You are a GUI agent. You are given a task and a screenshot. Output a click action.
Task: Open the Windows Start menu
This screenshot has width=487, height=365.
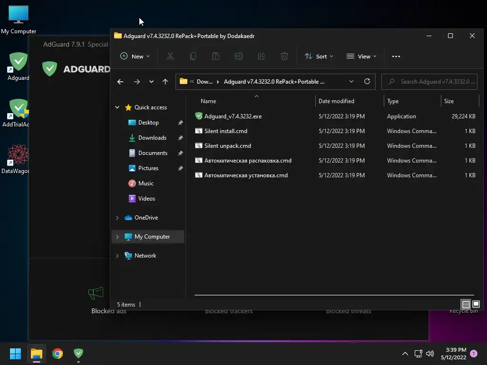[x=15, y=354]
